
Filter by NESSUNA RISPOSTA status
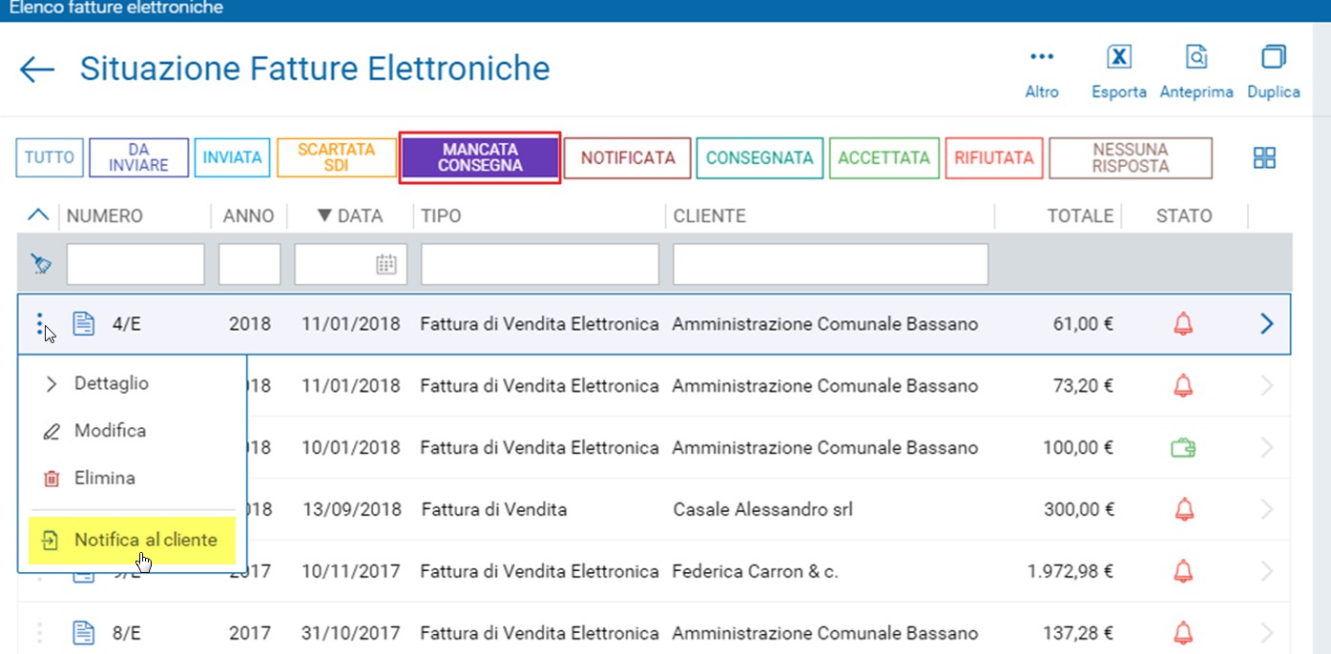1131,158
